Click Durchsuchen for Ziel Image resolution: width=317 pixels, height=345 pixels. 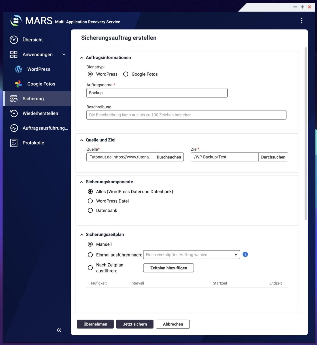[x=273, y=157]
